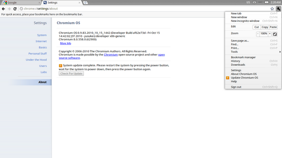This screenshot has height=158, width=282.
Task: Click the forward navigation arrow
Action: 9,8
